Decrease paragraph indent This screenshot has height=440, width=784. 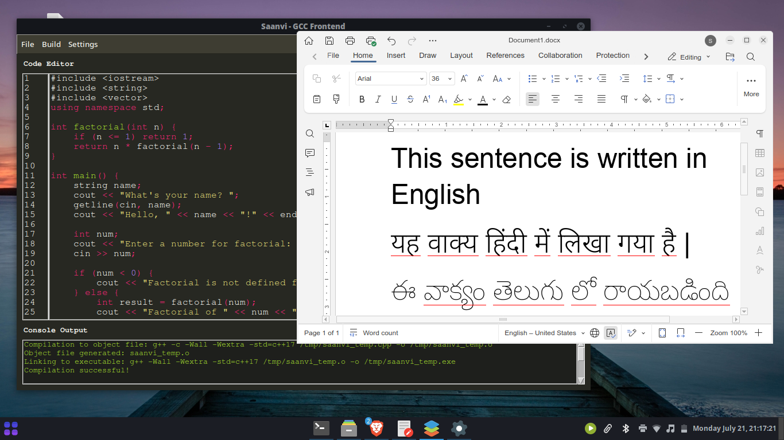[x=601, y=78]
